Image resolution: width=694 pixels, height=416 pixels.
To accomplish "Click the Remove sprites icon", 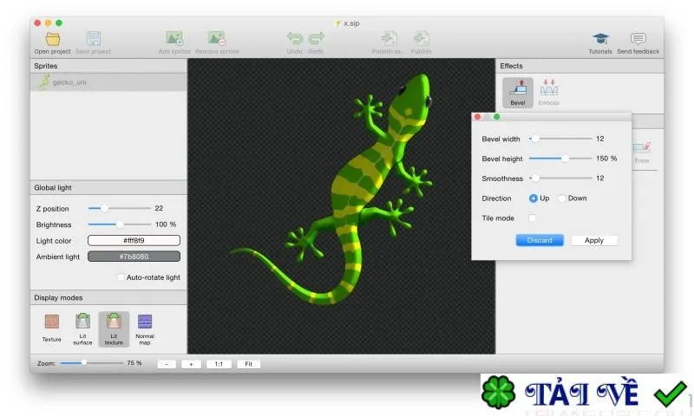I will point(217,38).
